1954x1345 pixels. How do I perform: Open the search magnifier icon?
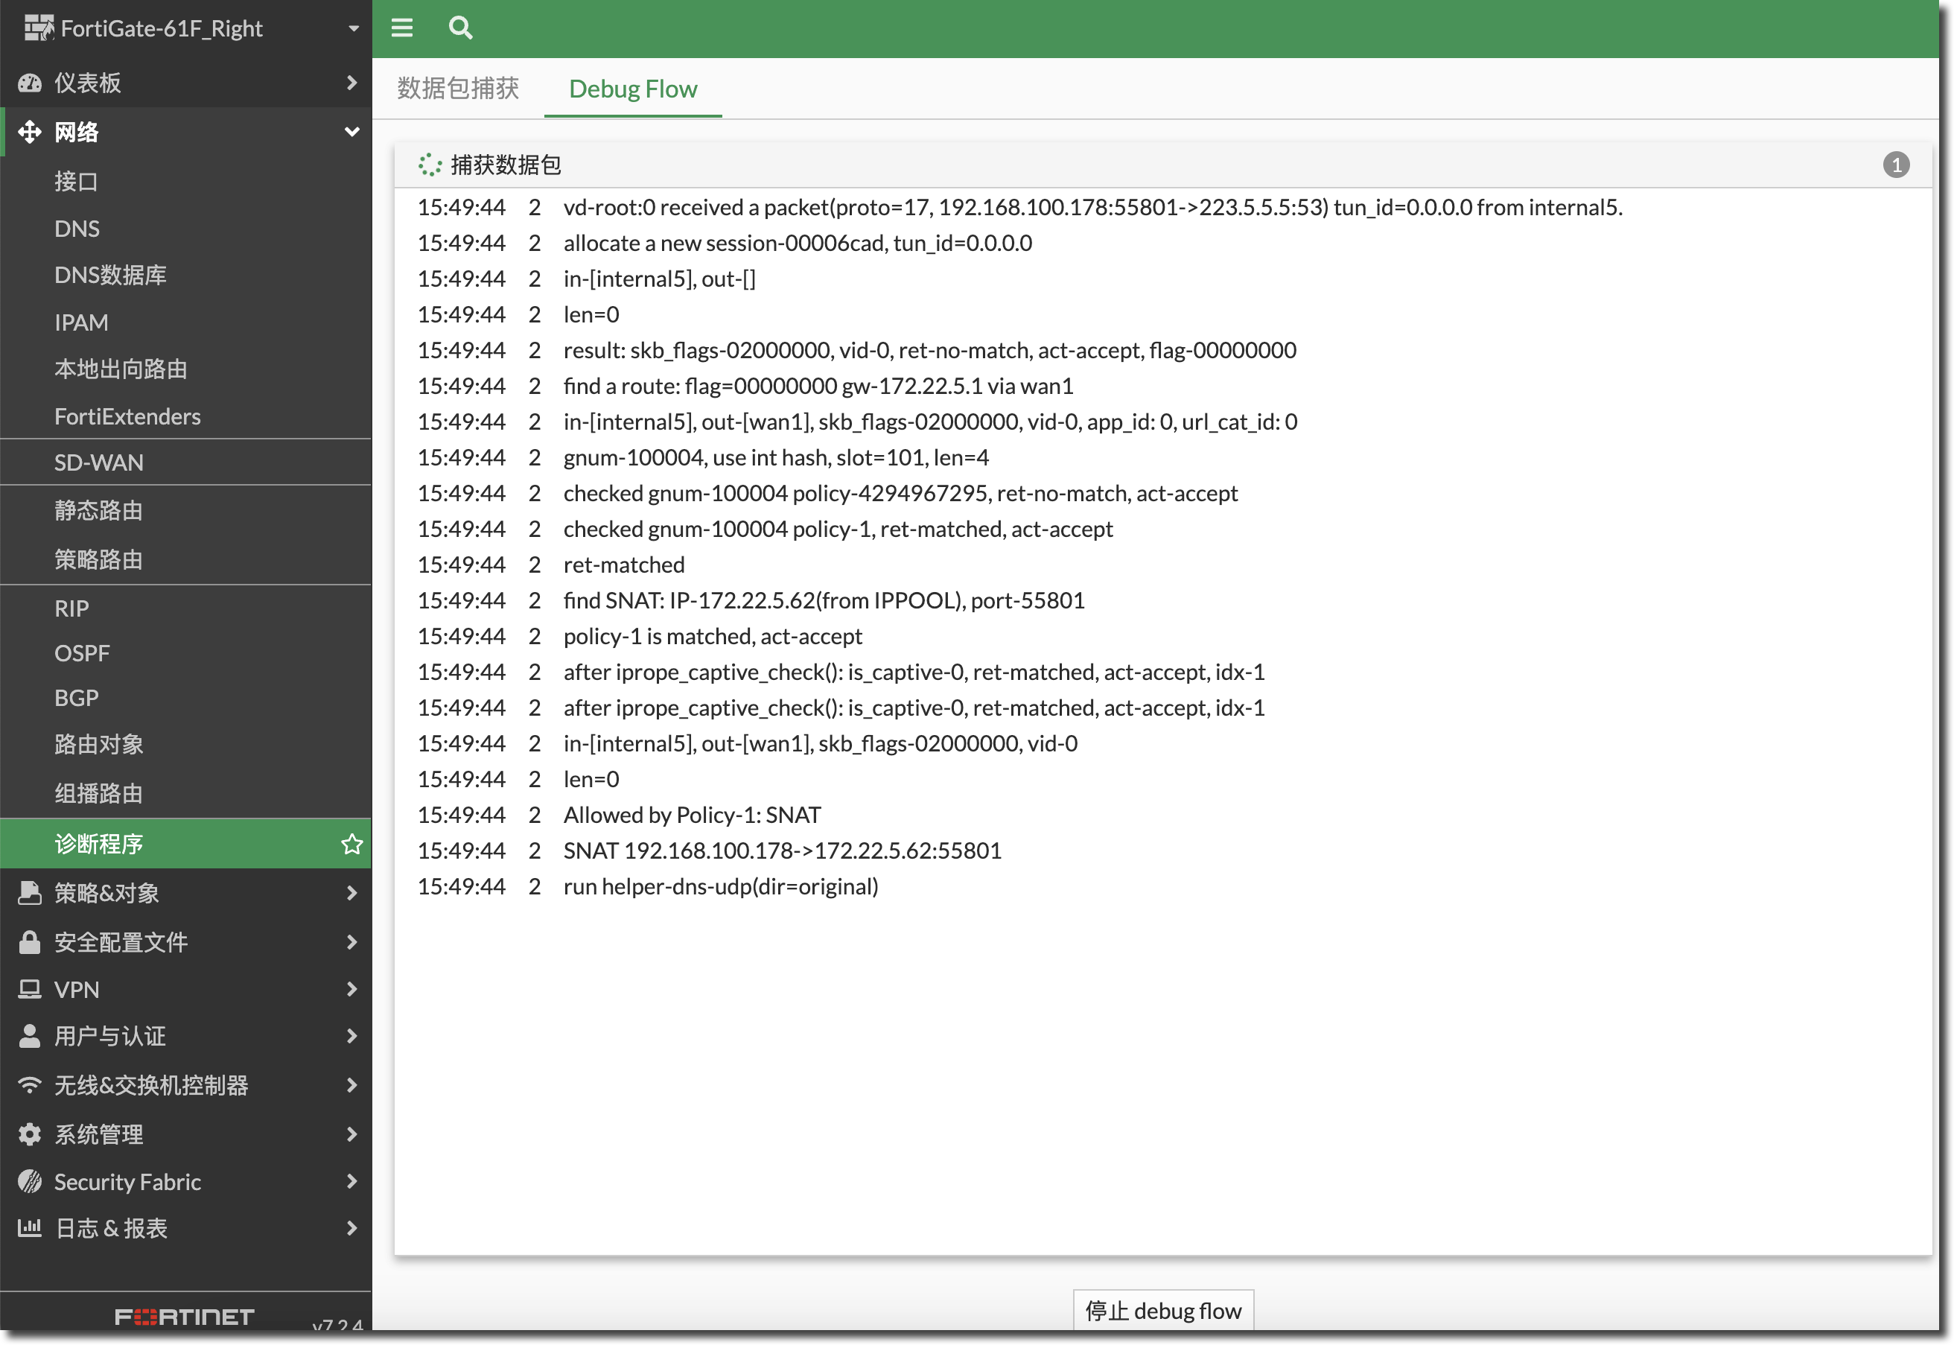(460, 28)
